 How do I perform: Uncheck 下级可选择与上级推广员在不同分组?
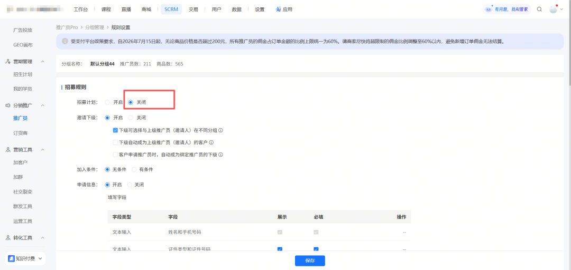click(115, 130)
